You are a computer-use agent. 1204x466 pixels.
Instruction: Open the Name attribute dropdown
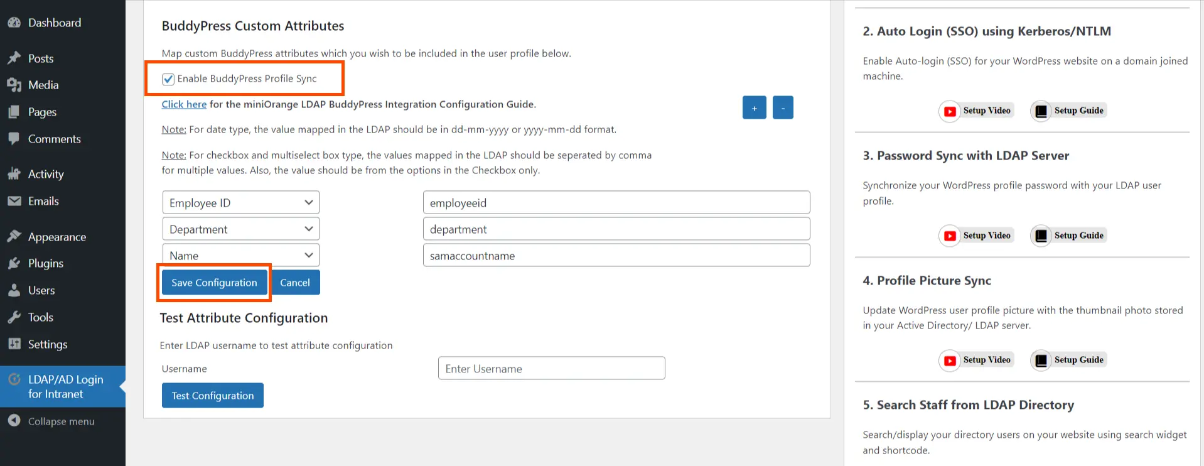coord(240,255)
